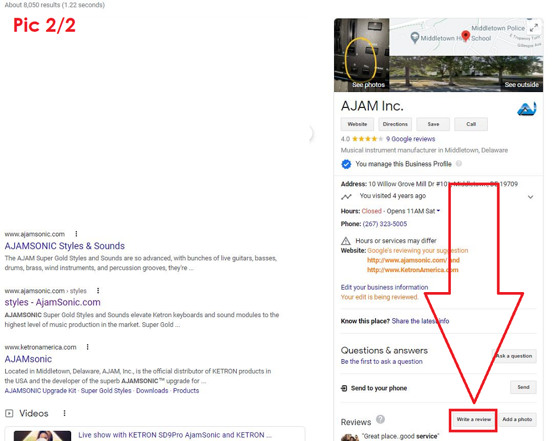Click Be the first to ask a question
This screenshot has height=441, width=560.
point(381,361)
